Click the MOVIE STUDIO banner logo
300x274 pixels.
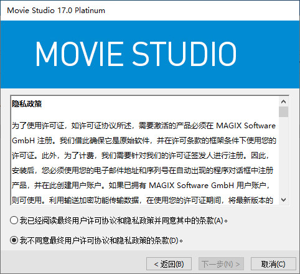point(136,54)
